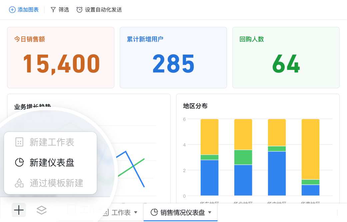Click the 筛选 text label
Screen dimensions: 347x222
click(64, 10)
